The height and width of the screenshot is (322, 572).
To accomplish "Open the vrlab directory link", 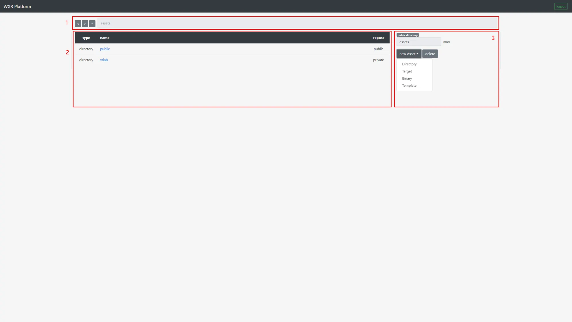I will pos(104,60).
